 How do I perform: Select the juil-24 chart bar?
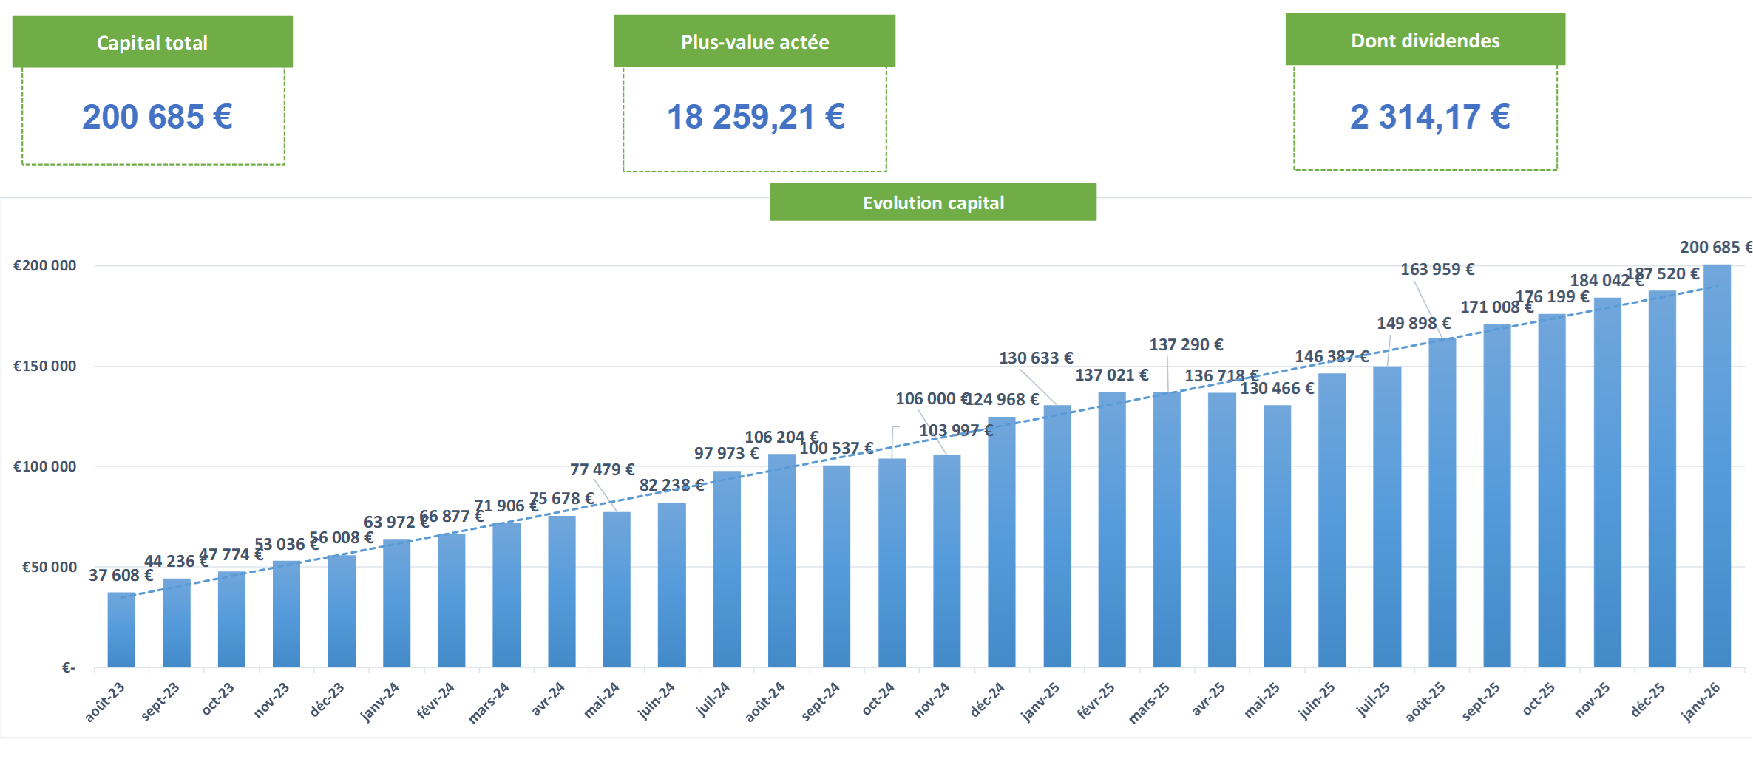coord(727,569)
